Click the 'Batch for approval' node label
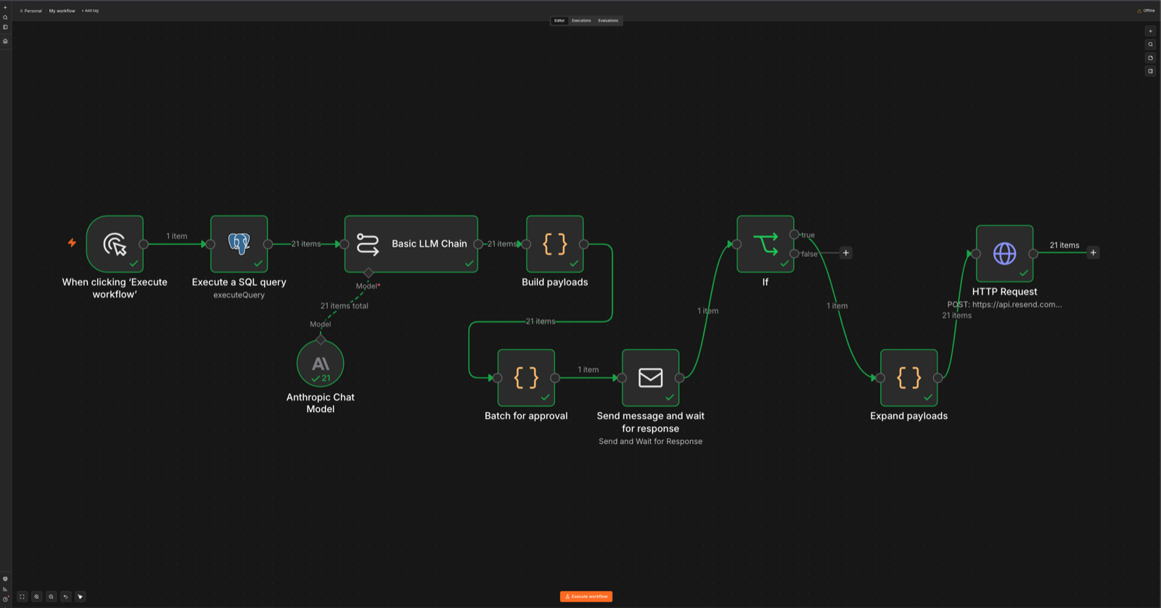 point(526,416)
